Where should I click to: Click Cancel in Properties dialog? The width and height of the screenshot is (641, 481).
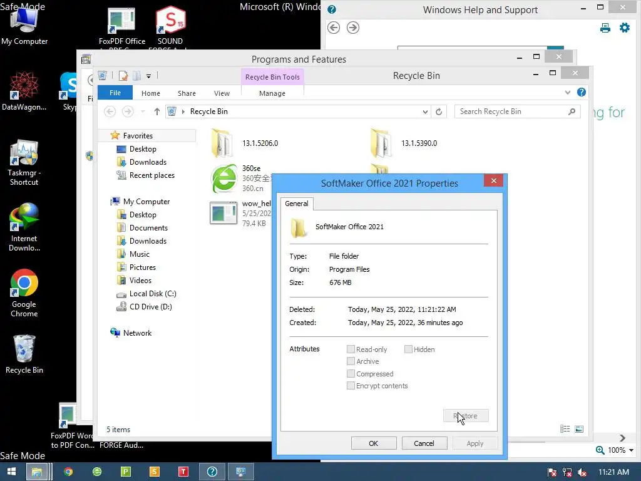(x=424, y=443)
